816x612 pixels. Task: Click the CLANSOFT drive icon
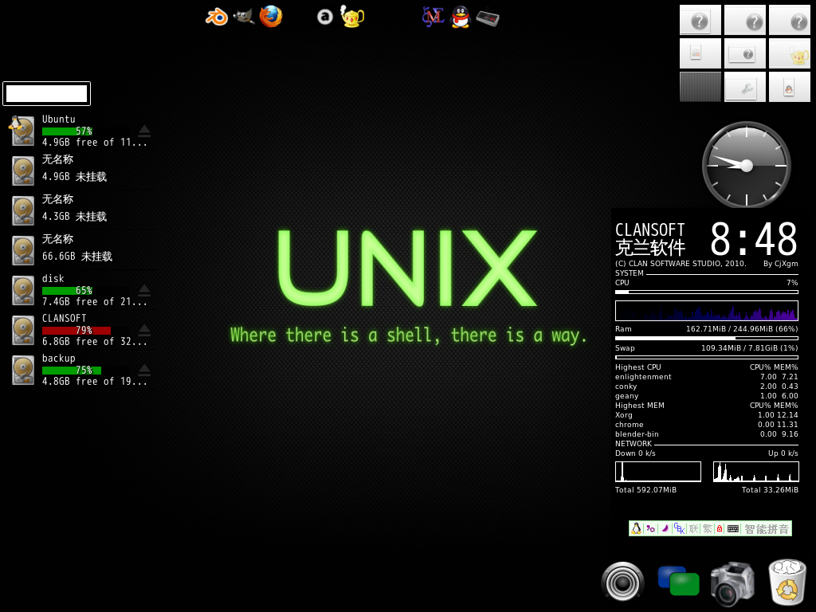(x=23, y=330)
